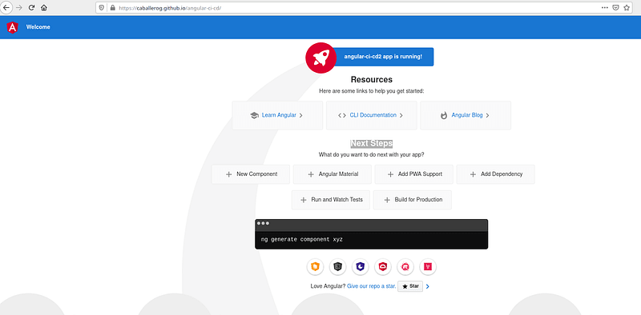The image size is (641, 315).
Task: Bookmark this page with the star icon
Action: (x=627, y=7)
